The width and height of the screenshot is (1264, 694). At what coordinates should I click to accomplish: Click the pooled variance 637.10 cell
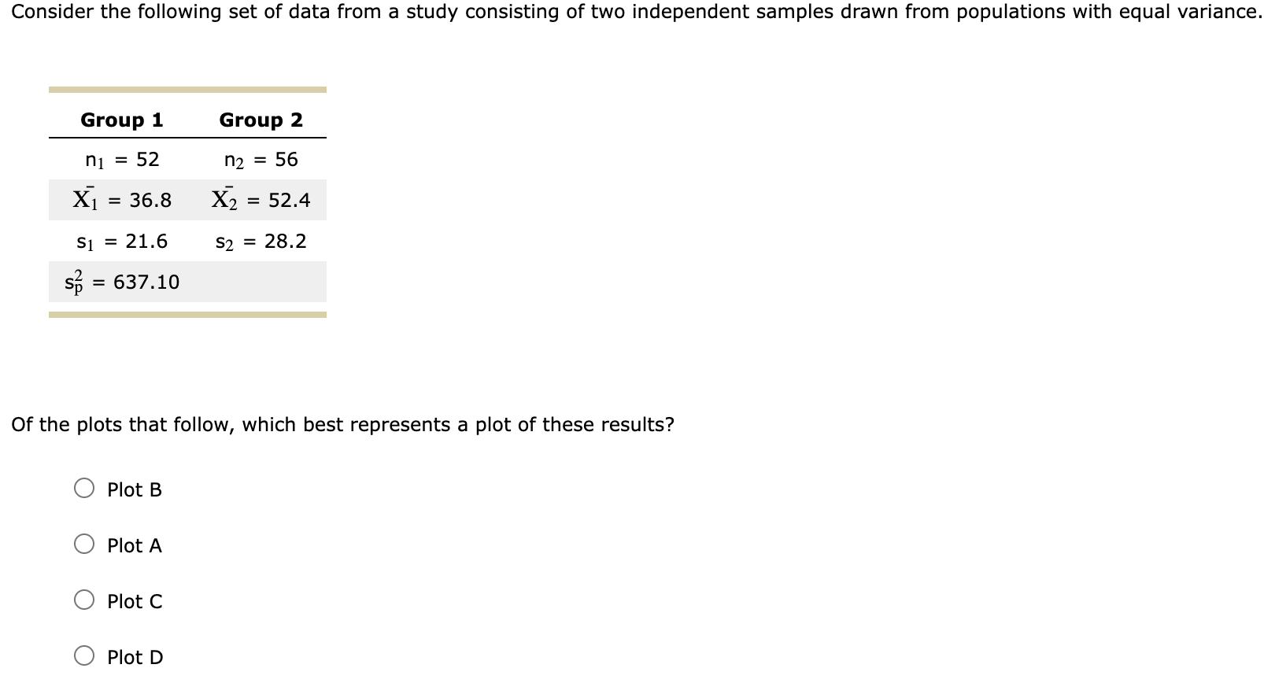[x=120, y=281]
